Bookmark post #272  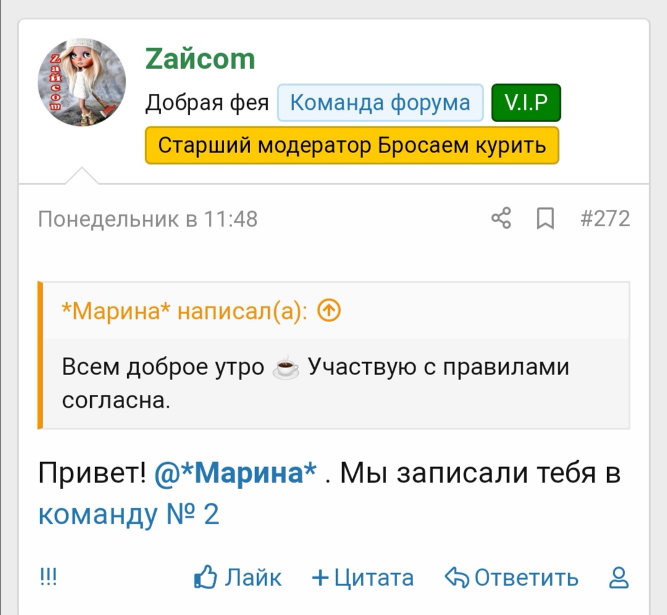click(x=545, y=218)
